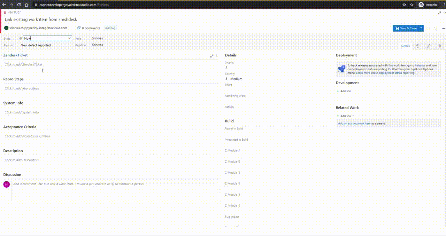Click the NEW BUG type label
This screenshot has width=446, height=236.
(13, 12)
